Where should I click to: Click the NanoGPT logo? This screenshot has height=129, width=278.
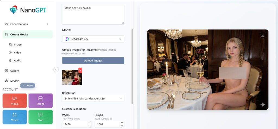click(x=28, y=10)
